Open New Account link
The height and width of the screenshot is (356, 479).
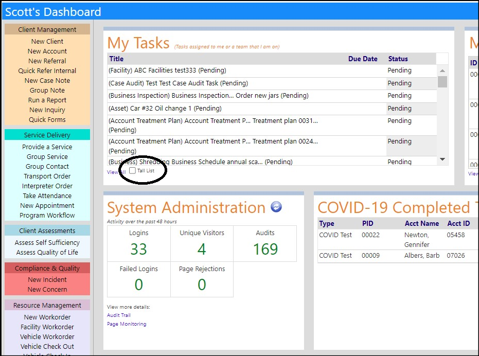(47, 51)
